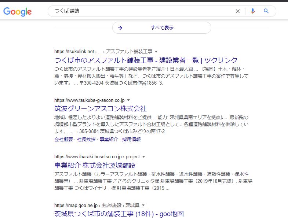Click the 採用情報 sitelink

[x=131, y=140]
